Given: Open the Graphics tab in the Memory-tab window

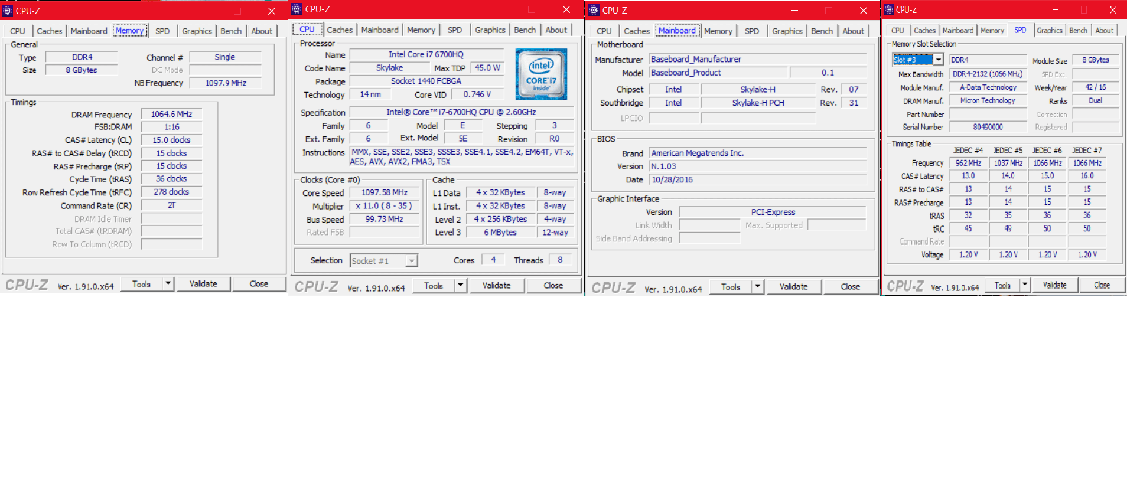Looking at the screenshot, I should (x=197, y=31).
